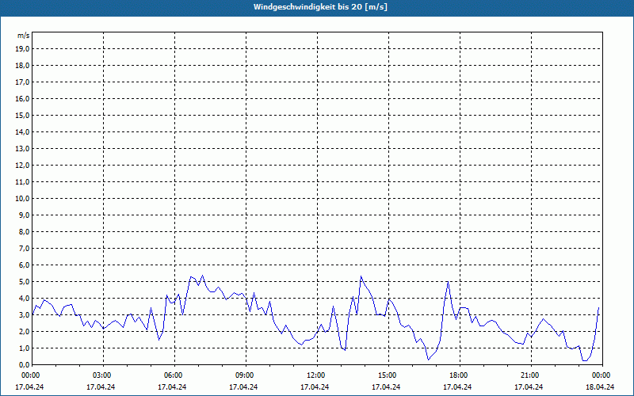Select the 12,0 y-axis label
Viewport: 634px width, 396px height.
(x=22, y=166)
